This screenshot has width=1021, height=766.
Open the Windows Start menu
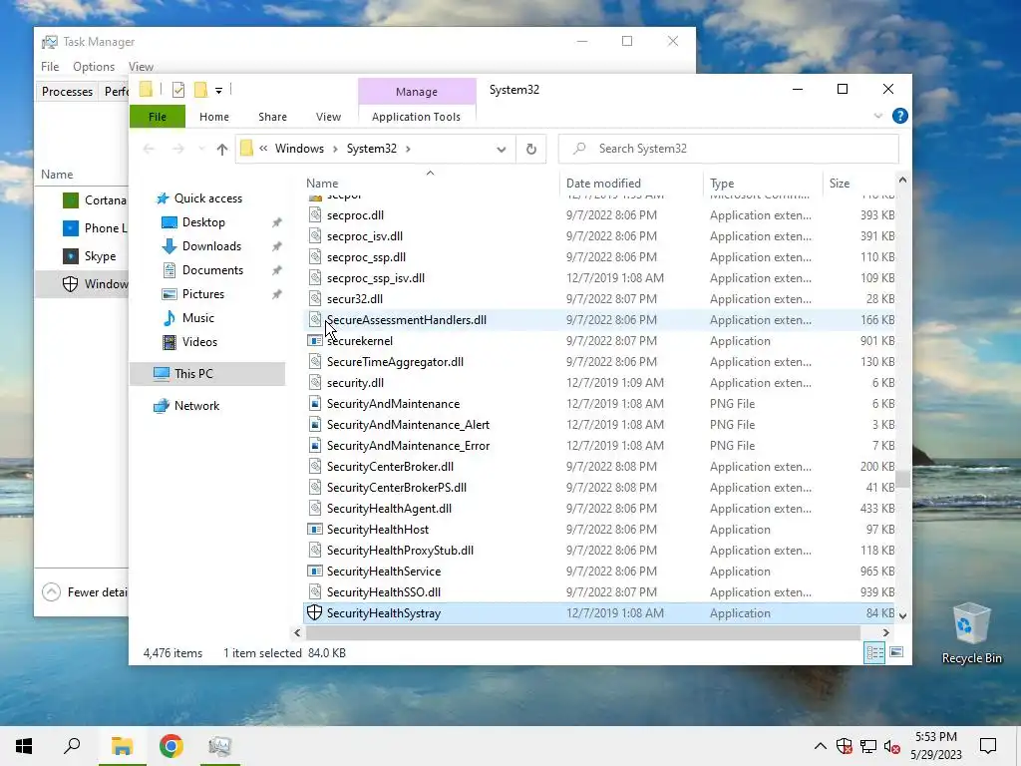coord(24,746)
